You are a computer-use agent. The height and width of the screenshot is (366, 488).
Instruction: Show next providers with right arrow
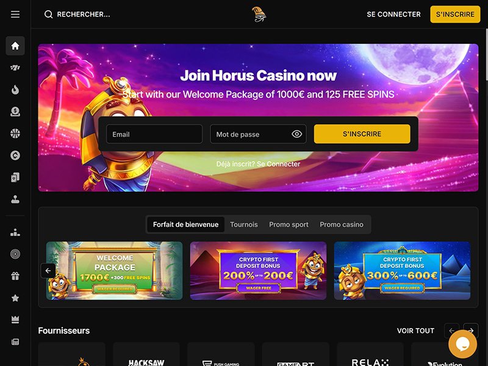[x=471, y=331]
